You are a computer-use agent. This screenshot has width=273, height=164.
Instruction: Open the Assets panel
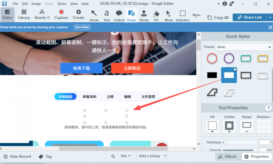coord(42,14)
